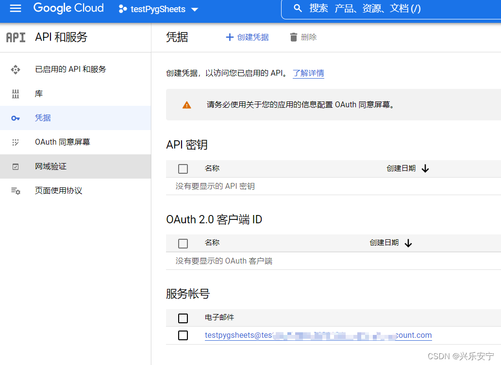The width and height of the screenshot is (501, 365).
Task: Open the testpygsheets service account email link
Action: coord(318,335)
